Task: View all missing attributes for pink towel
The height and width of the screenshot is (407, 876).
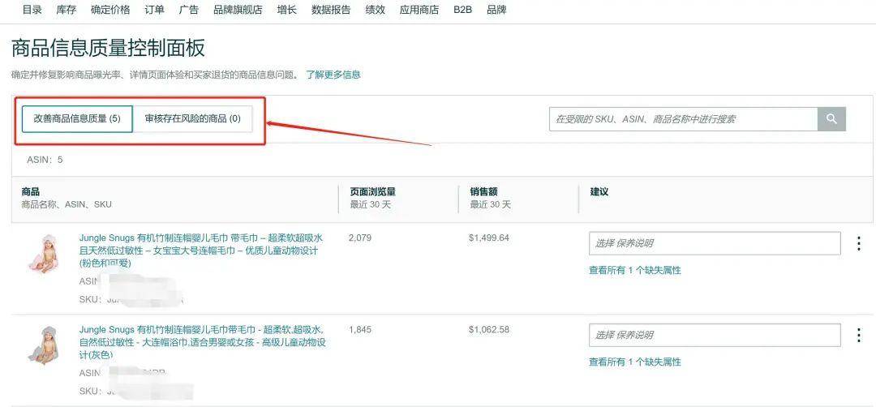Action: pyautogui.click(x=634, y=270)
